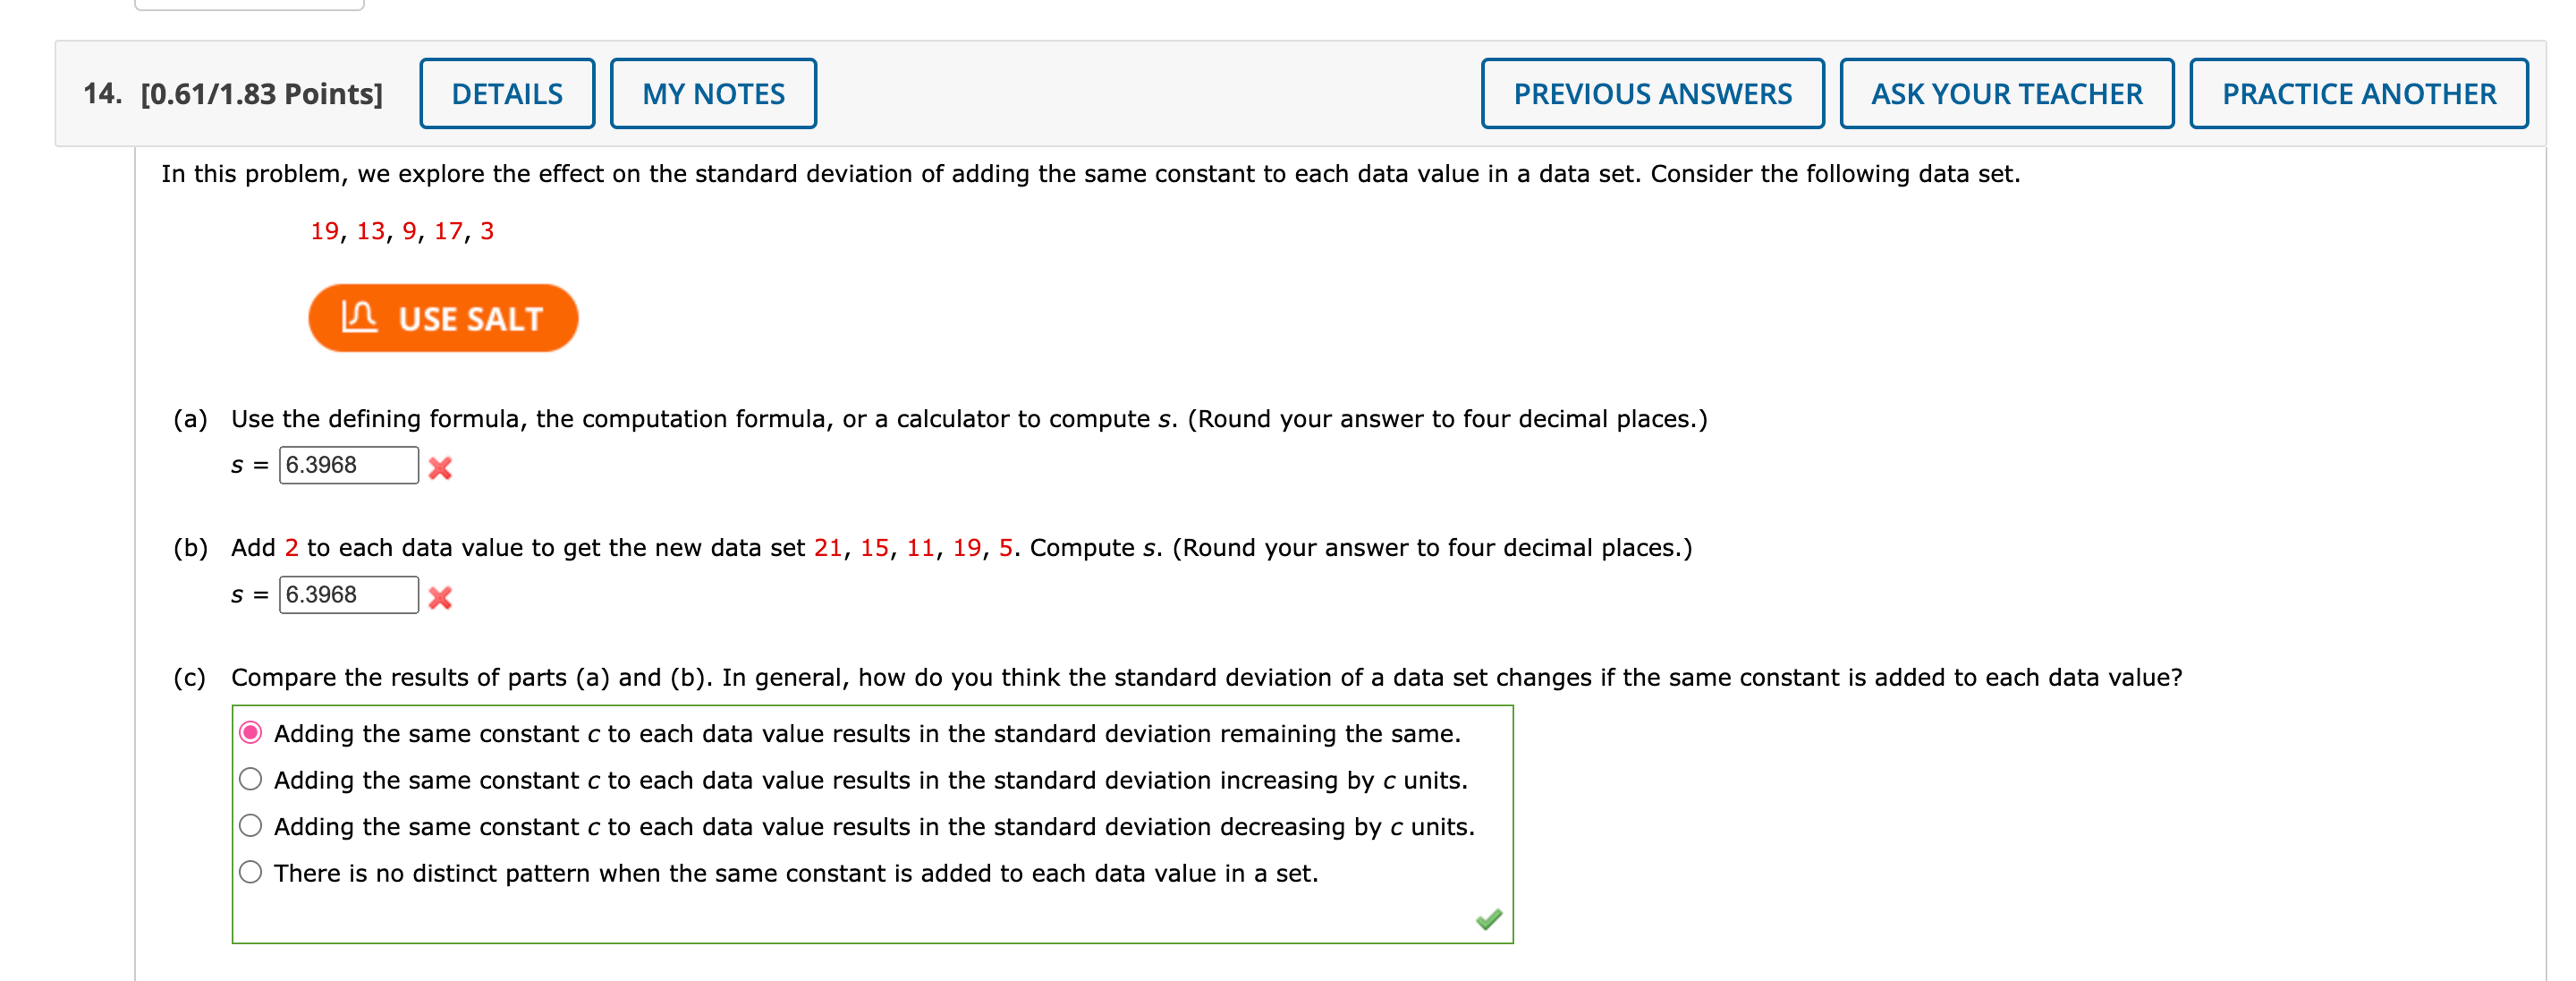Select the 'no distinct pattern' option
Image resolution: width=2576 pixels, height=981 pixels.
[252, 871]
